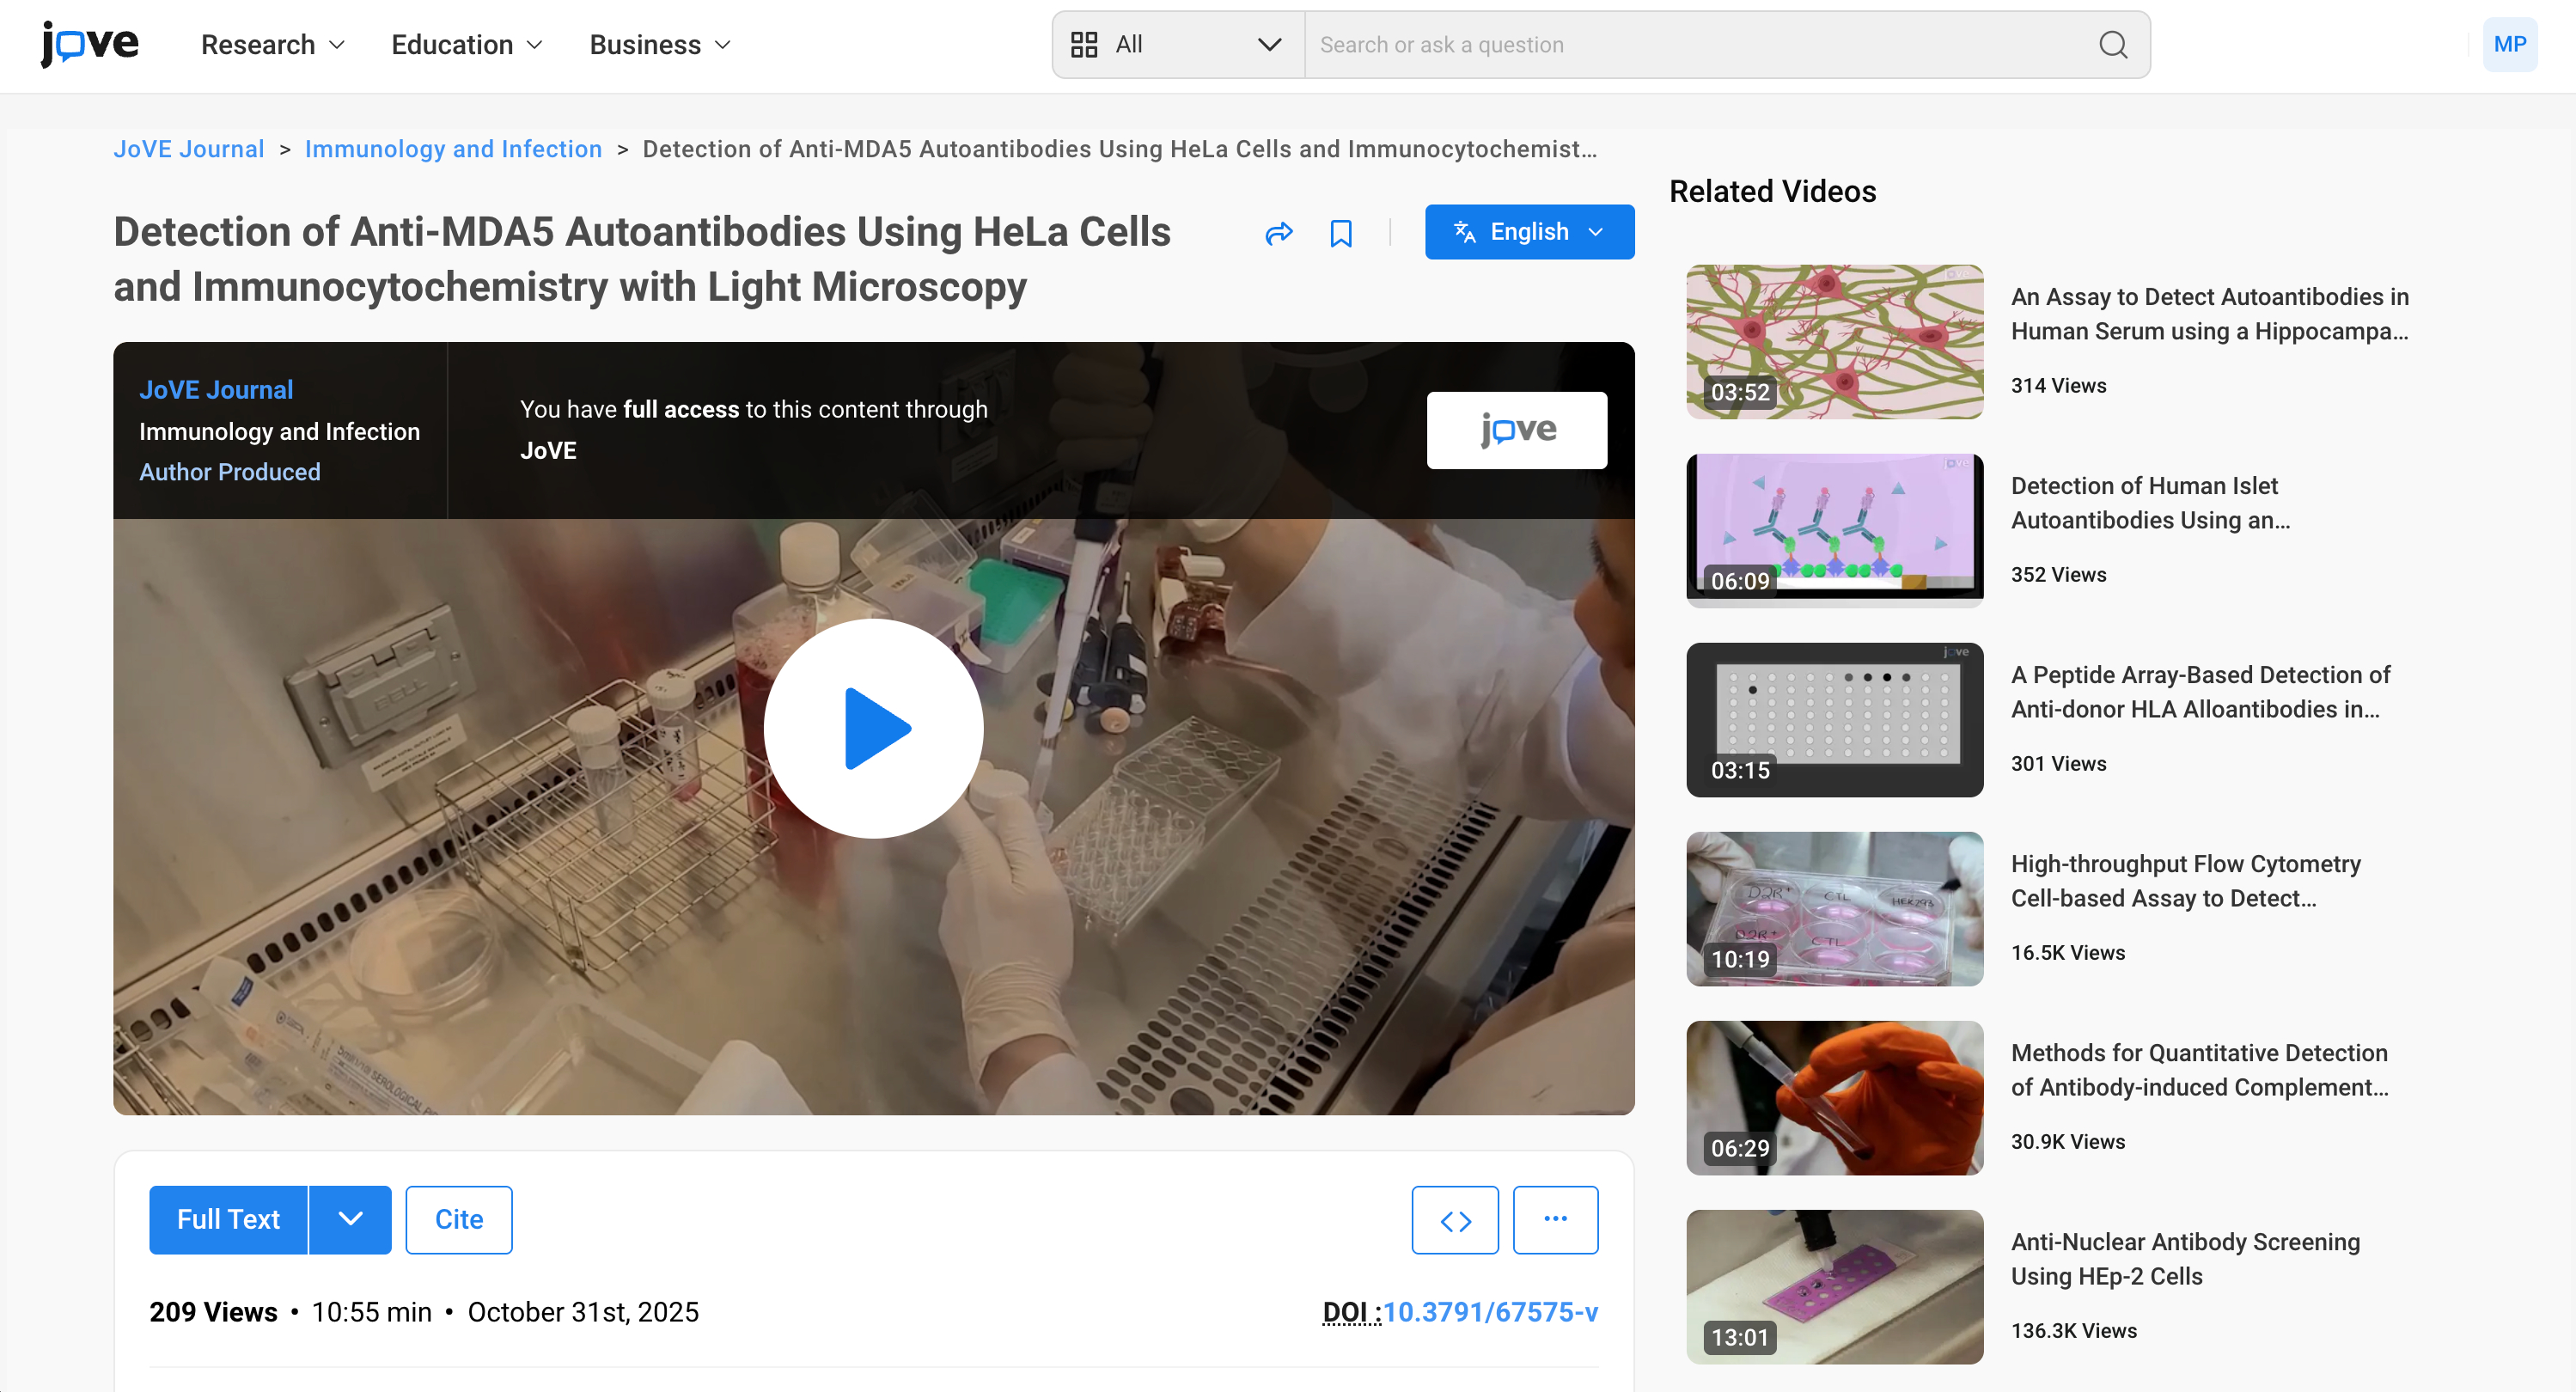
Task: Expand the Full Text arrow dropdown
Action: [x=350, y=1220]
